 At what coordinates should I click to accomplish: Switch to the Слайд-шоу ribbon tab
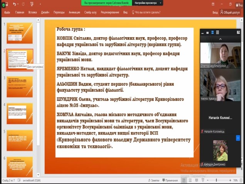(x=90, y=12)
